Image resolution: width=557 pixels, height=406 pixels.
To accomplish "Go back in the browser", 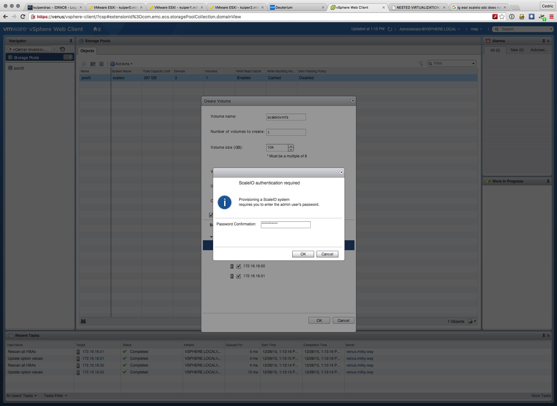I will [5, 17].
